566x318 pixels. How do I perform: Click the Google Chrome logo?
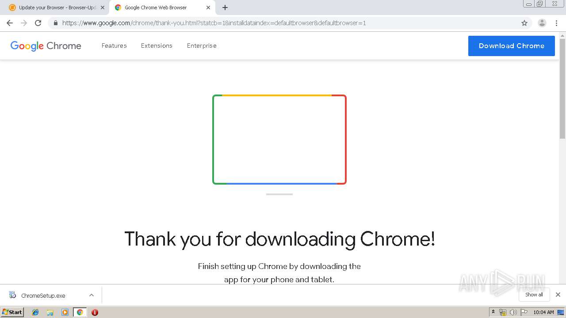tap(46, 46)
